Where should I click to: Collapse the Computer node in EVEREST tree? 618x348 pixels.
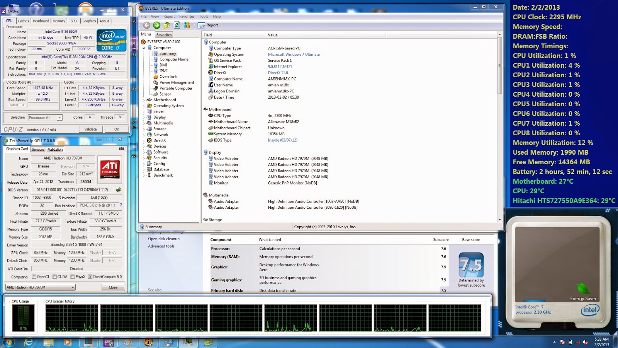point(144,48)
